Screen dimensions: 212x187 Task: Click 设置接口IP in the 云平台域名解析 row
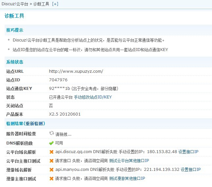tap(188, 152)
